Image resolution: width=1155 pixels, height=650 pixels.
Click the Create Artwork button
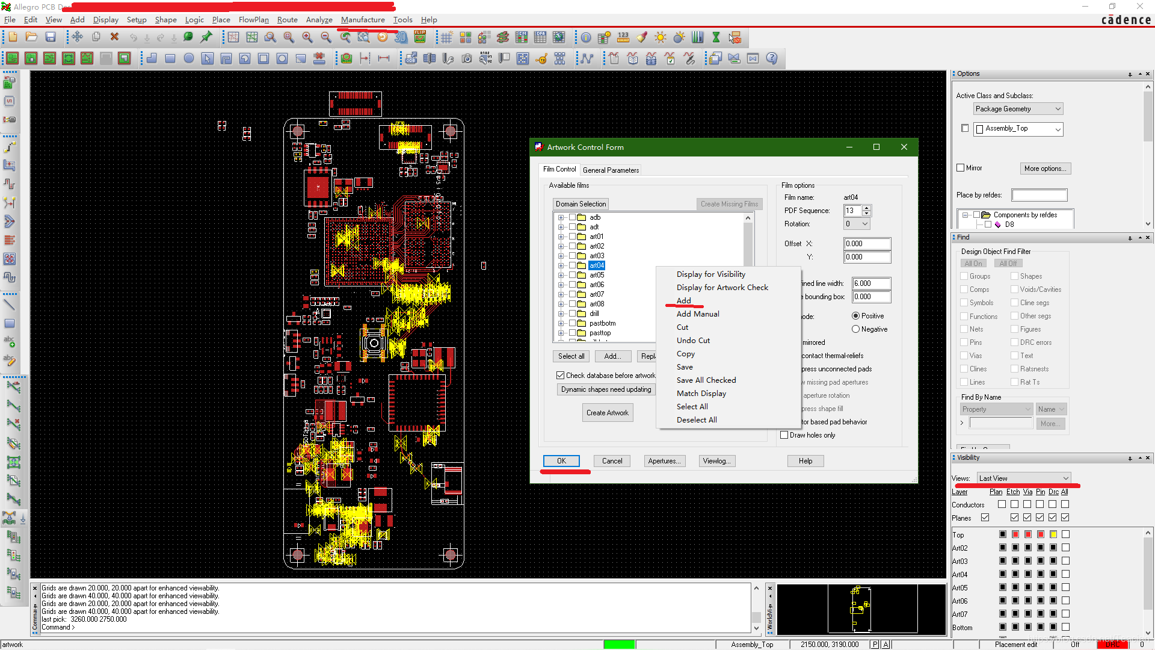607,413
